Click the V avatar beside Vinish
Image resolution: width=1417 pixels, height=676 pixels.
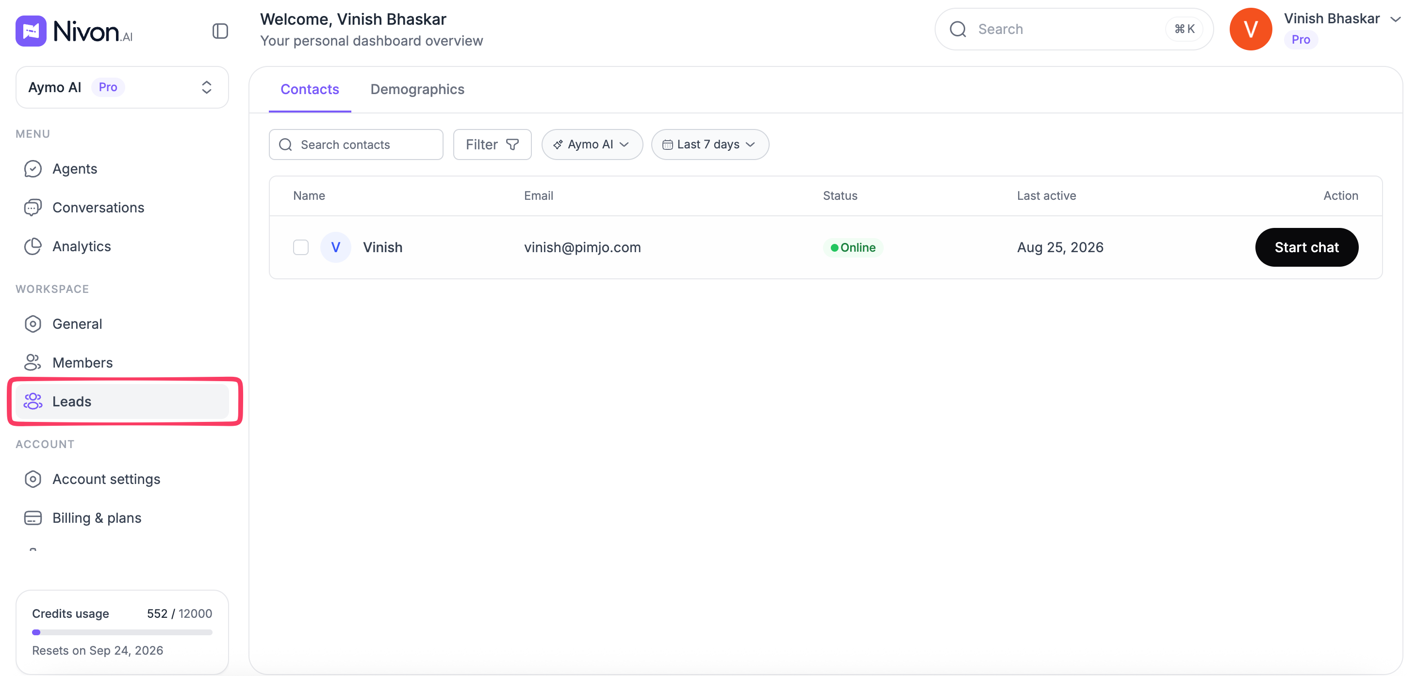(x=335, y=247)
